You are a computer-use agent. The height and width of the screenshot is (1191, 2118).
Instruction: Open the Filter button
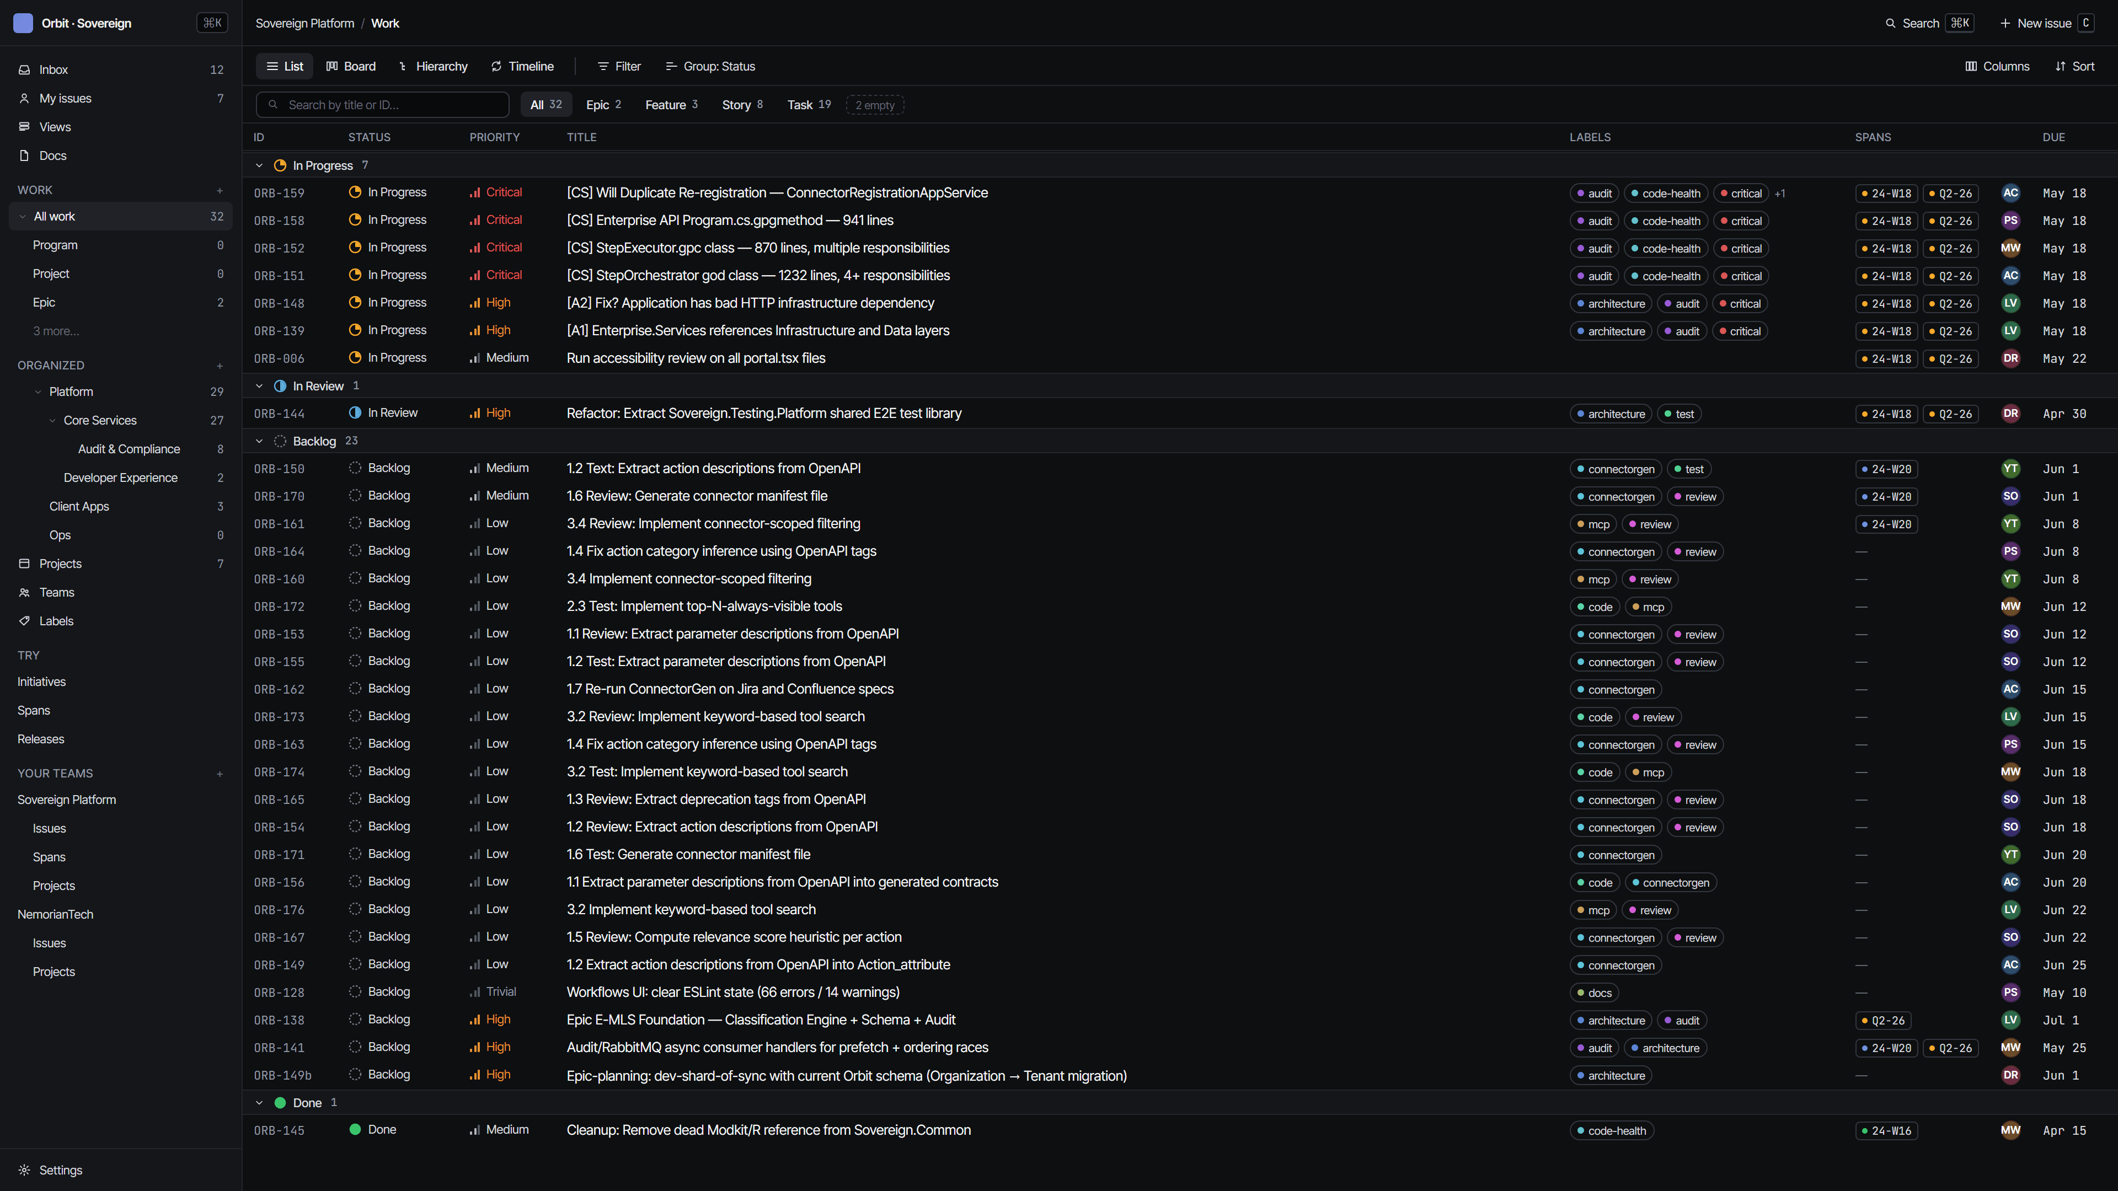pos(619,67)
